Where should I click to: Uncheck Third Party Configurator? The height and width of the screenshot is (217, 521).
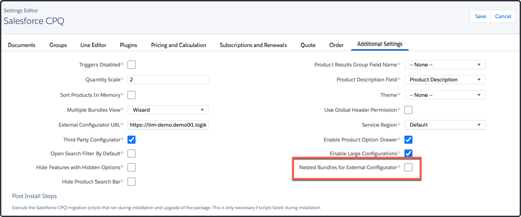click(x=131, y=140)
